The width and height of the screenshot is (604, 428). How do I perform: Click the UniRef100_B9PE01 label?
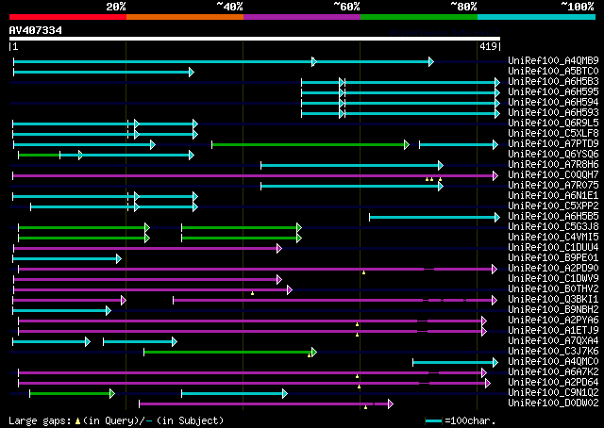pyautogui.click(x=553, y=258)
